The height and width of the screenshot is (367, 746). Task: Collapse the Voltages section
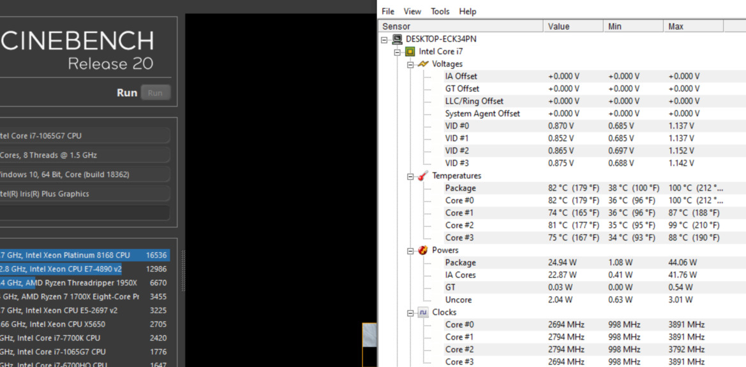(410, 64)
